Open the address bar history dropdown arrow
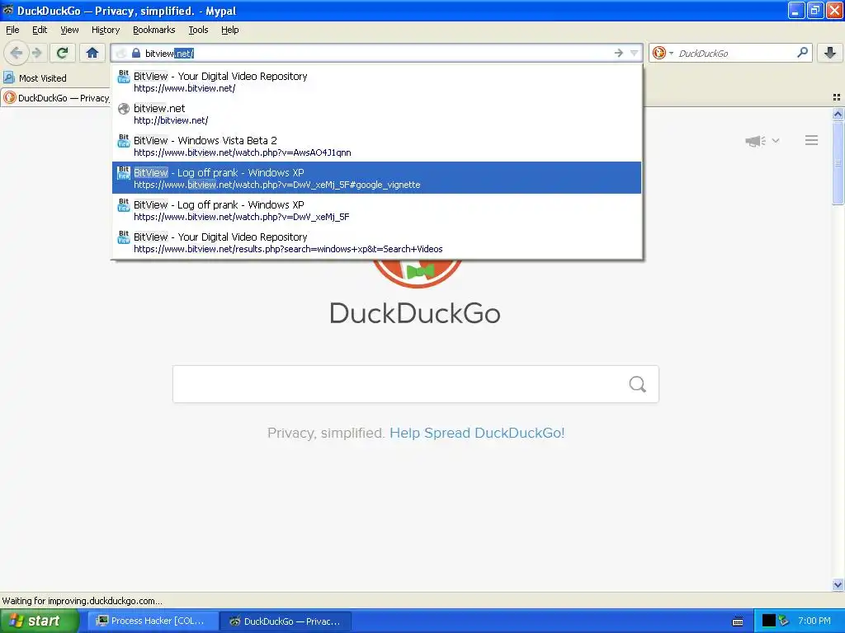845x633 pixels. click(x=634, y=53)
